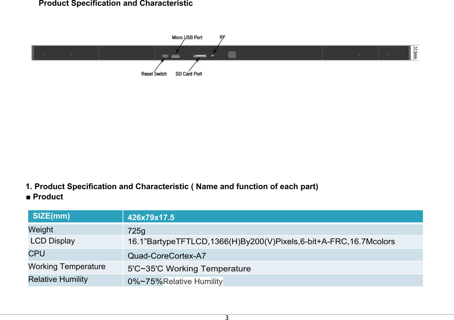The height and width of the screenshot is (320, 454).
Task: Click the 'SD Card Port' label
Action: point(189,74)
